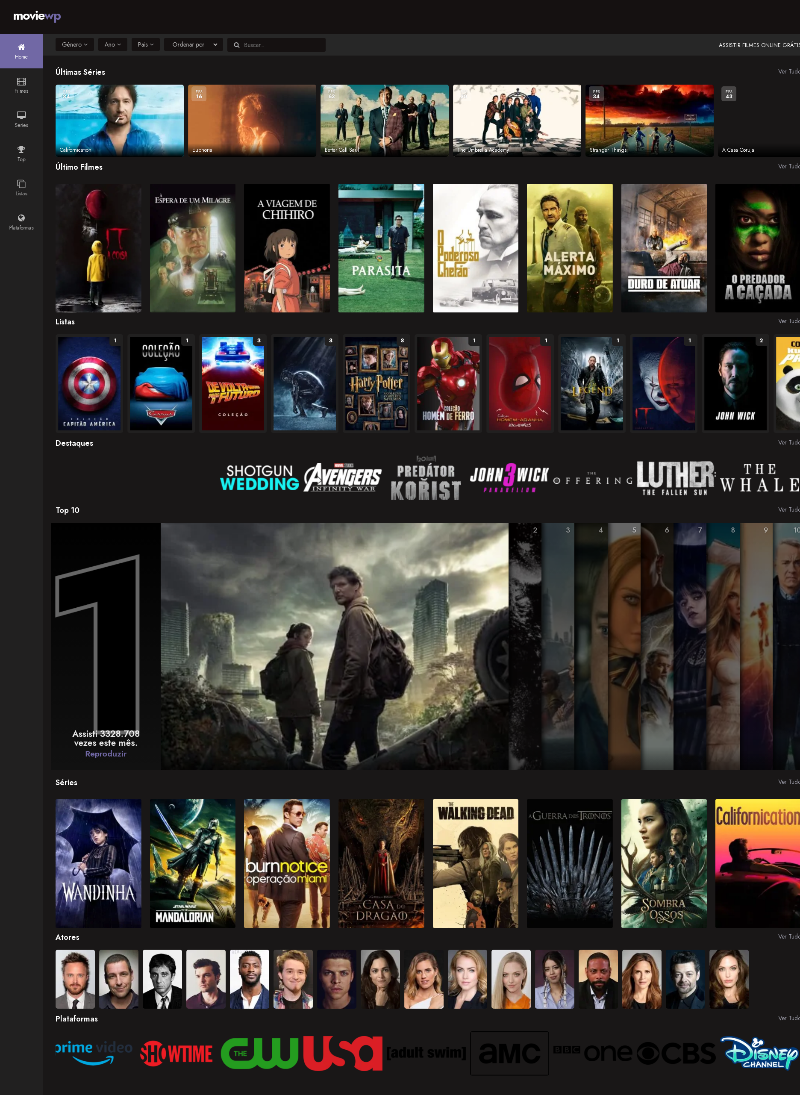Click Ver Tudo for Séries section

789,782
